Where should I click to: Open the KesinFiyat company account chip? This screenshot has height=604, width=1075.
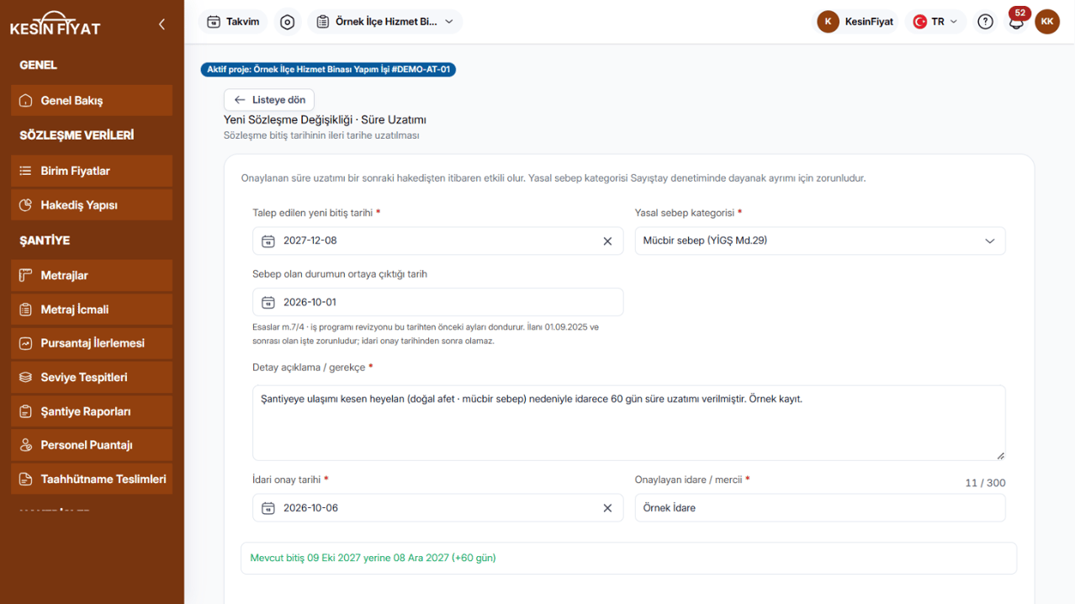click(855, 22)
